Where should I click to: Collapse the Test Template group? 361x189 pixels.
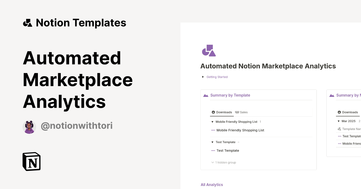[212, 142]
